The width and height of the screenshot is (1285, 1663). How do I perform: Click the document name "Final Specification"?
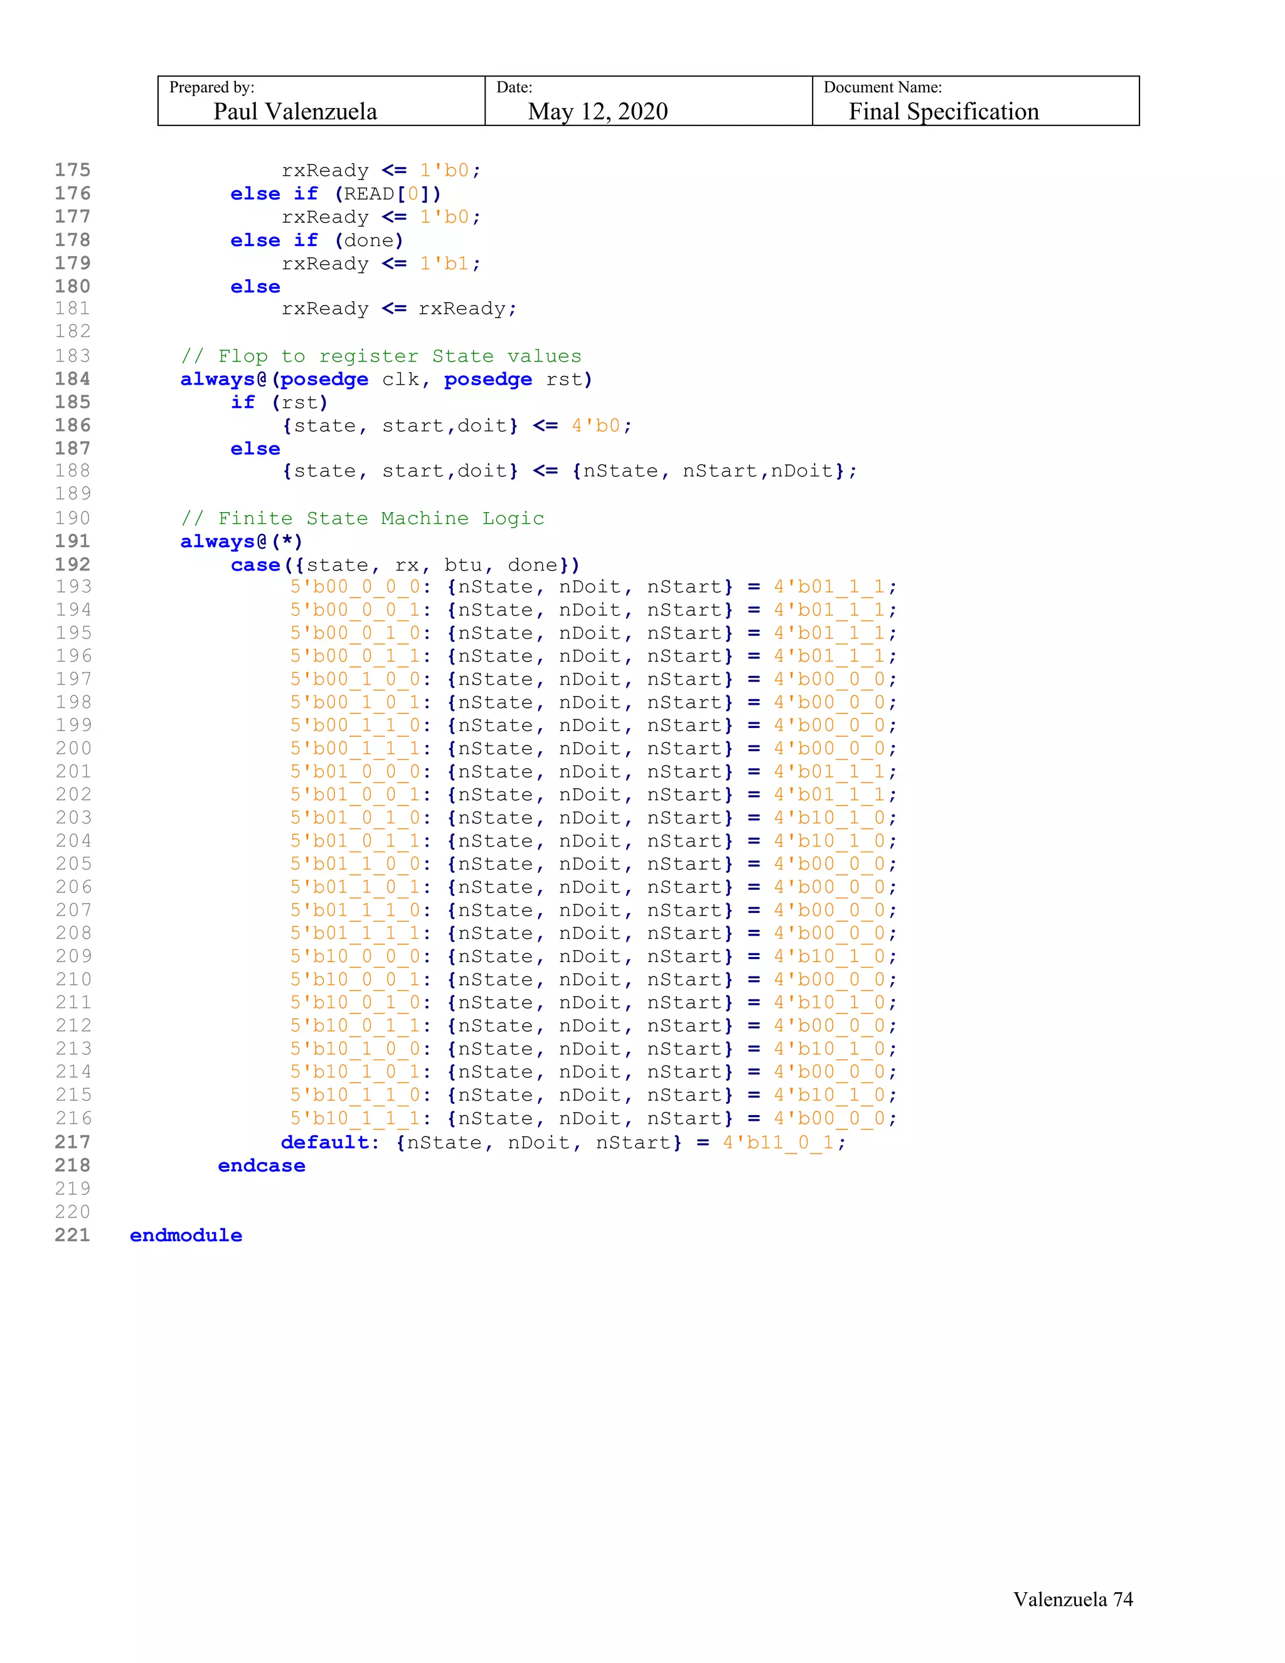(x=943, y=111)
